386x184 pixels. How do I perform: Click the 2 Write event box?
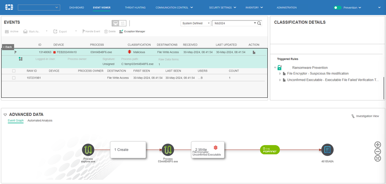click(208, 150)
